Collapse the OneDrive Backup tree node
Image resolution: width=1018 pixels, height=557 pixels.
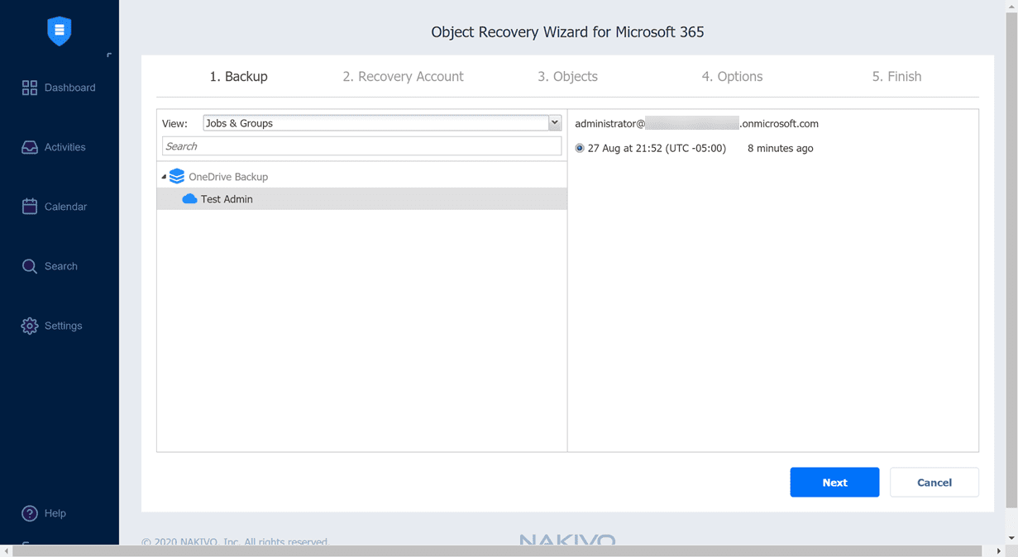pyautogui.click(x=164, y=176)
